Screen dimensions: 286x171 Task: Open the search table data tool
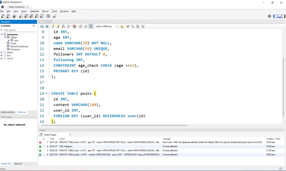tap(48, 16)
